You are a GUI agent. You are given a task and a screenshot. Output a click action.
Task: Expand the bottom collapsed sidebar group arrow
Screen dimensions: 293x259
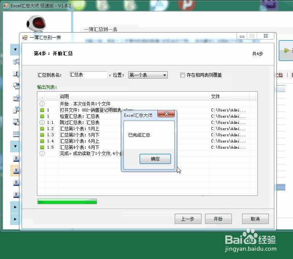pyautogui.click(x=15, y=219)
